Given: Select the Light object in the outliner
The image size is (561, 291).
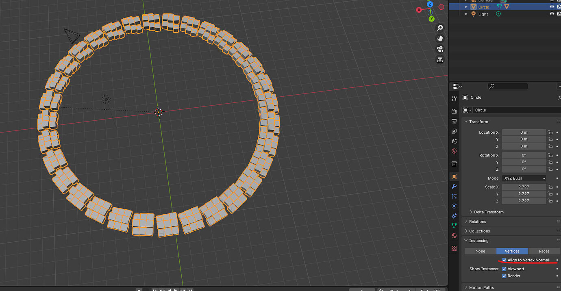Looking at the screenshot, I should pos(483,14).
